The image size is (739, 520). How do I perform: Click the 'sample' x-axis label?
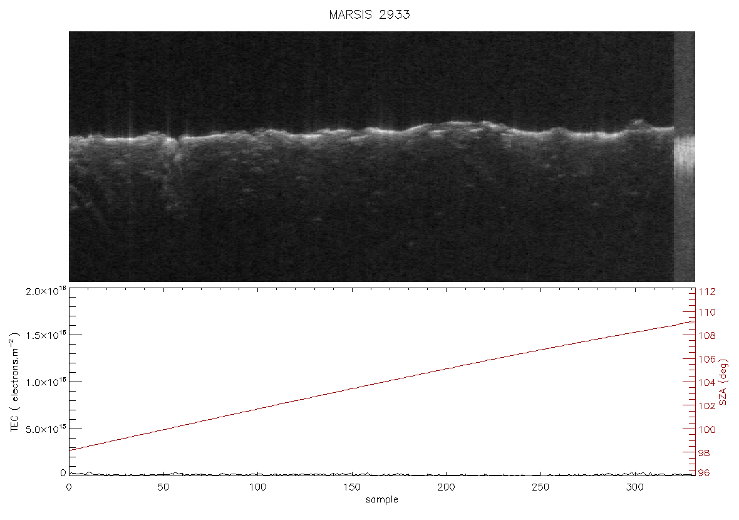click(x=382, y=499)
